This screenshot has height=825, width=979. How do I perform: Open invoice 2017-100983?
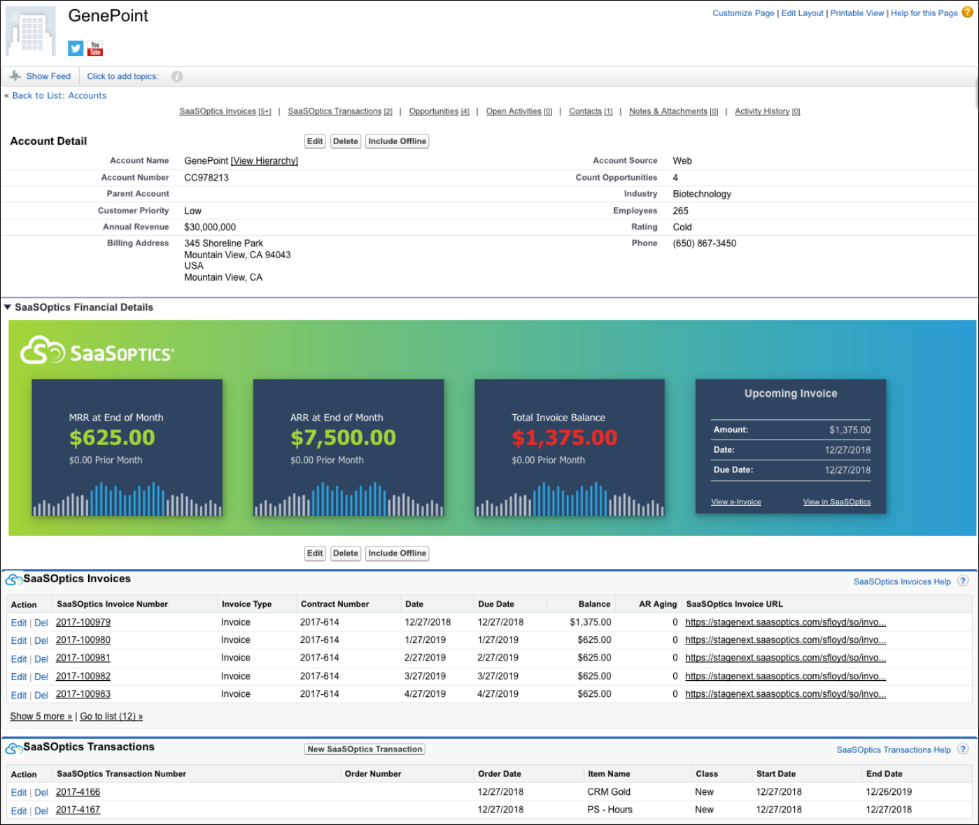83,694
